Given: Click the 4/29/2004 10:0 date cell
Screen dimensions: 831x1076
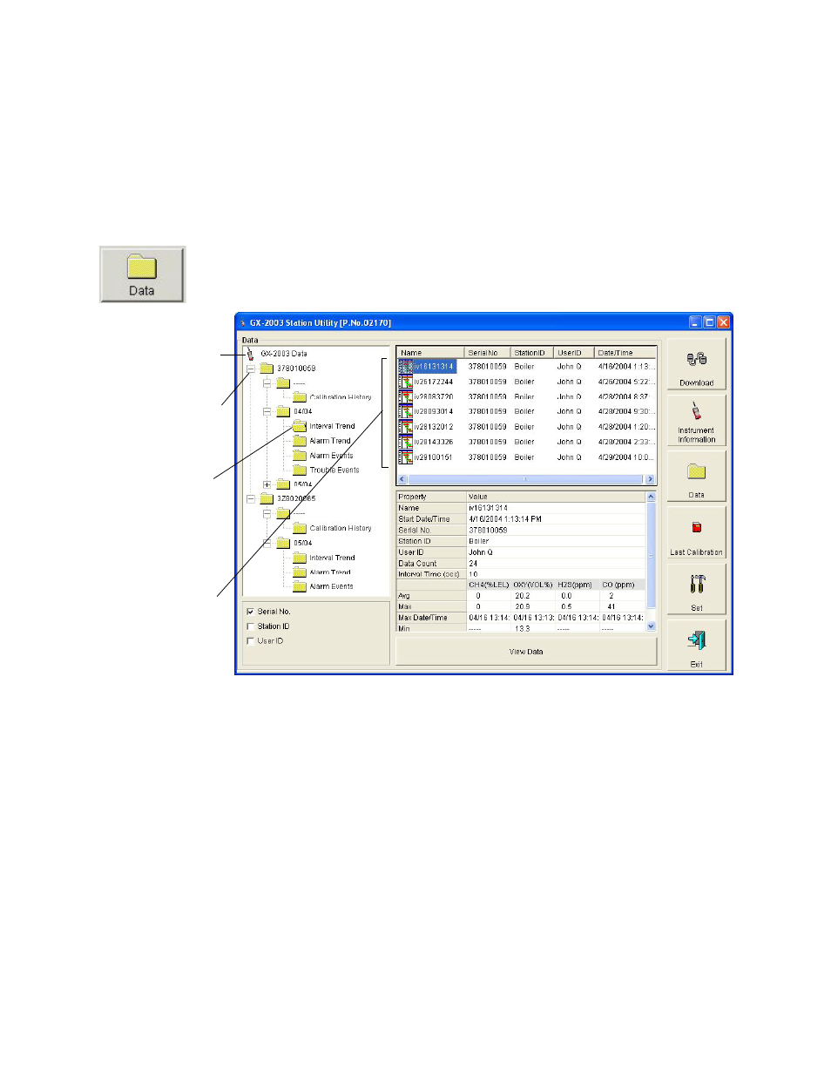Looking at the screenshot, I should [x=626, y=457].
